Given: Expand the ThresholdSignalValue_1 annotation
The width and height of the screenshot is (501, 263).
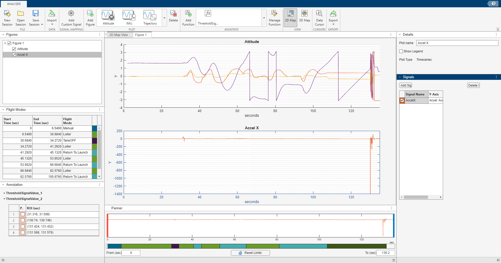Looking at the screenshot, I should pyautogui.click(x=4, y=193).
